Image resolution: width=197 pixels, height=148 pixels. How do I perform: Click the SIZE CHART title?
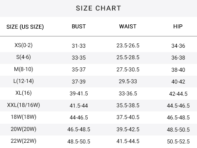tap(98, 8)
